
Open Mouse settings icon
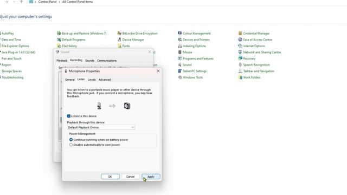(x=179, y=52)
